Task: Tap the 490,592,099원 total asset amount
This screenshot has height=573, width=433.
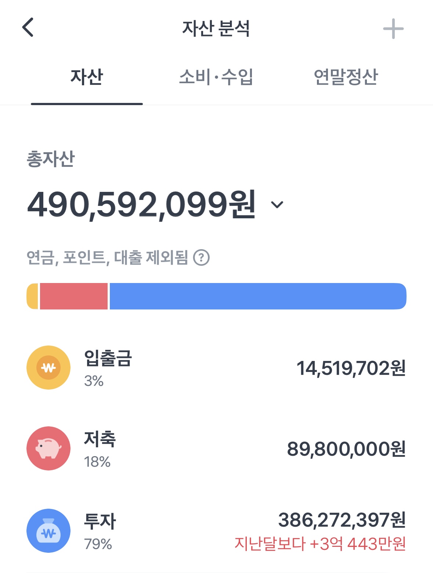Action: (141, 205)
